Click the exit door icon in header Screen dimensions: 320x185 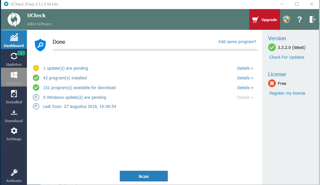click(312, 19)
